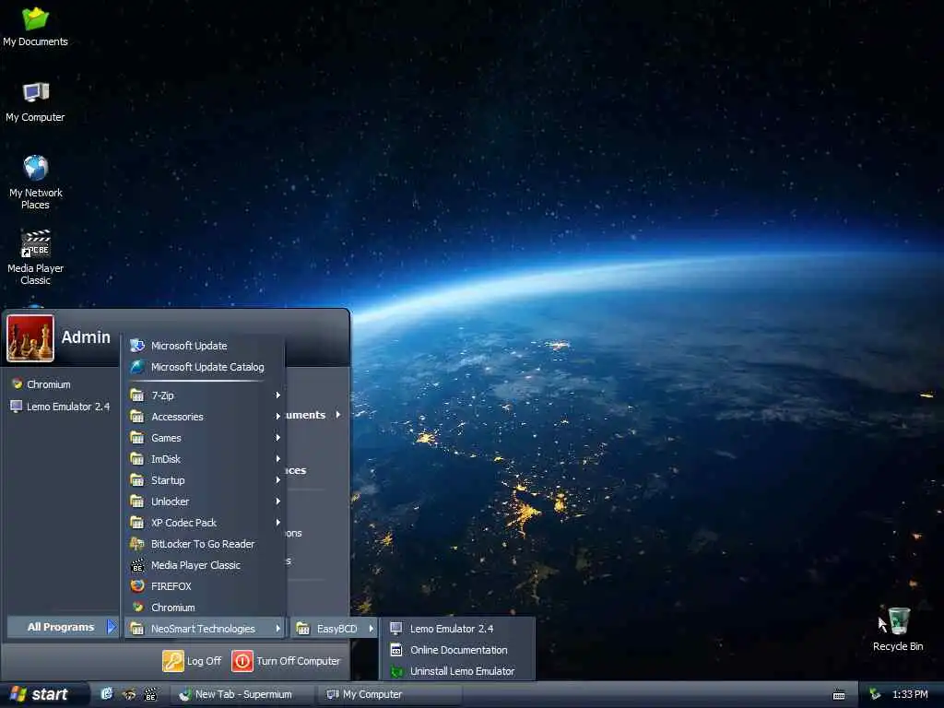Viewport: 944px width, 708px height.
Task: Click the Log Off button
Action: coord(192,661)
